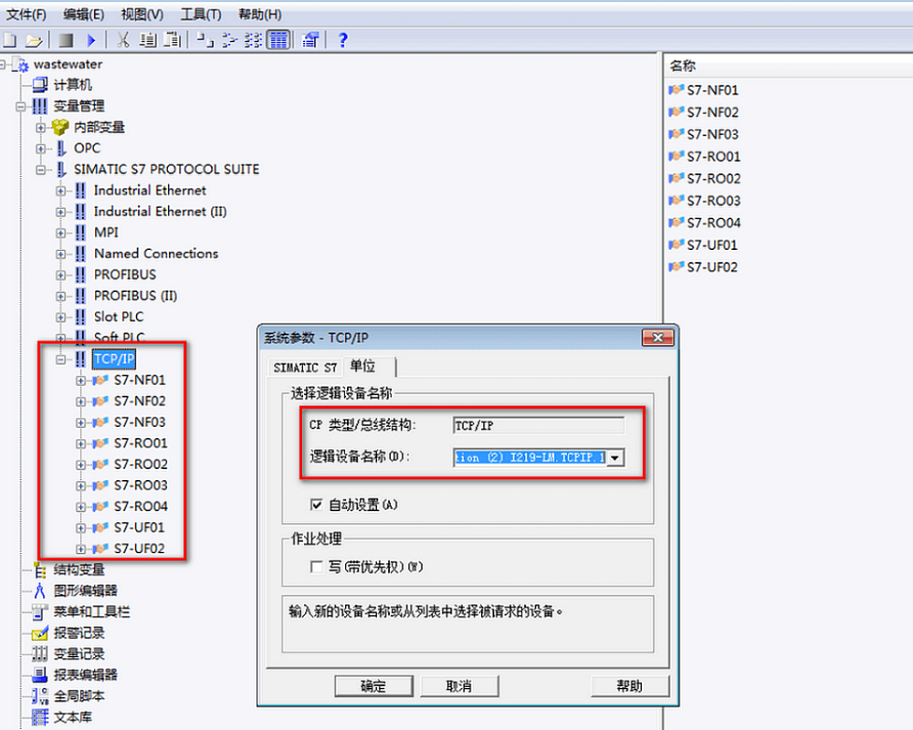This screenshot has height=730, width=913.
Task: Select S7-RO03 in the right list
Action: 713,201
